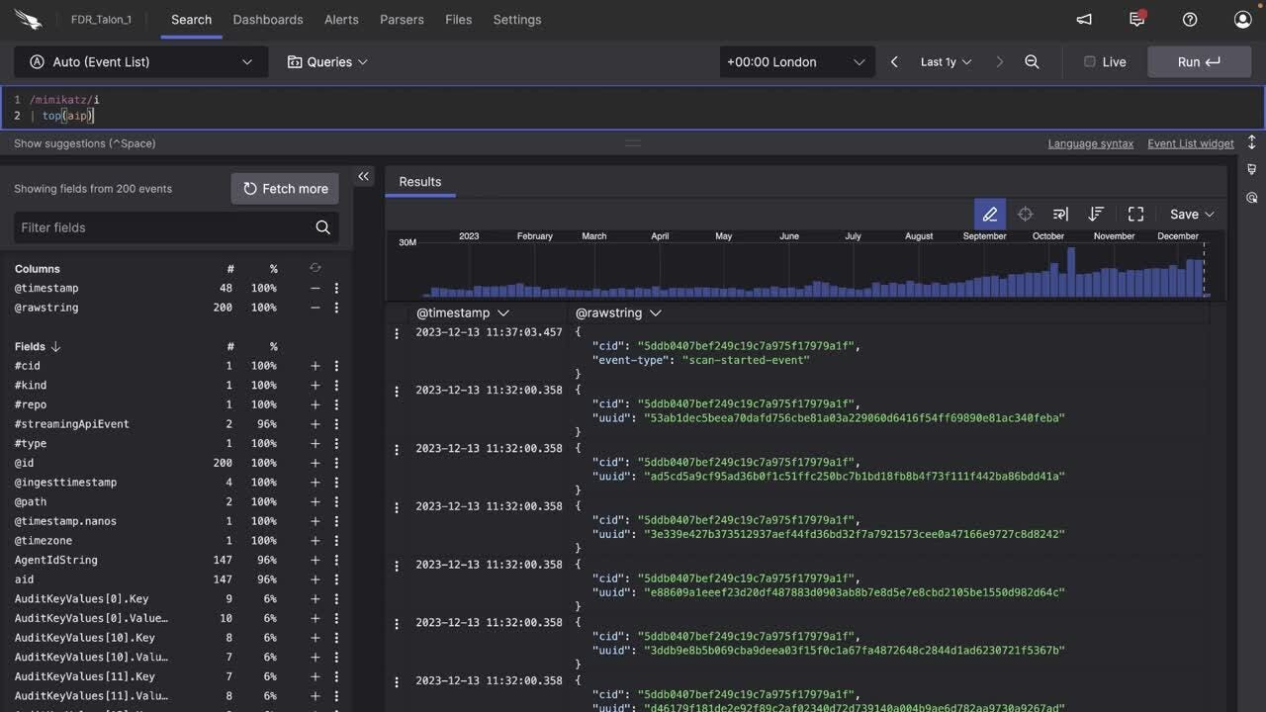
Task: Switch to the Dashboards tab
Action: pos(268,19)
